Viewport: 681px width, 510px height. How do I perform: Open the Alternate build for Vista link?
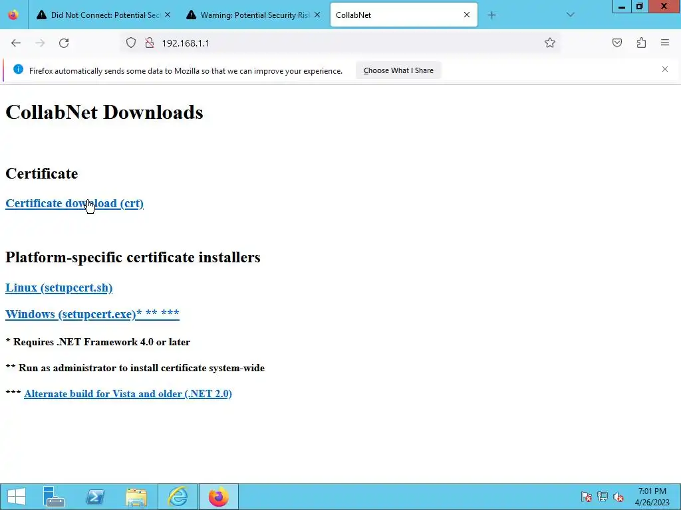(x=128, y=394)
